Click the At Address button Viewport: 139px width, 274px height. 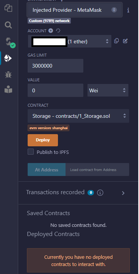coord(47,169)
